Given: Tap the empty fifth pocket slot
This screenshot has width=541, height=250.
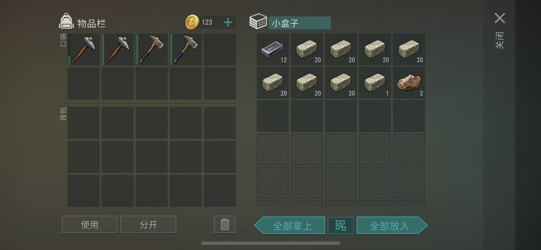Looking at the screenshot, I should [220, 50].
